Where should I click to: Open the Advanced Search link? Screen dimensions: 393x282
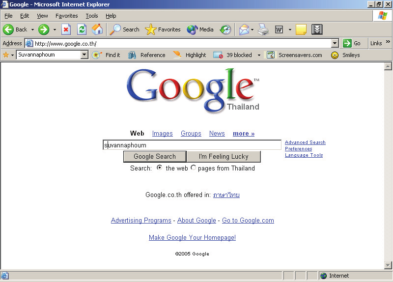pyautogui.click(x=305, y=142)
